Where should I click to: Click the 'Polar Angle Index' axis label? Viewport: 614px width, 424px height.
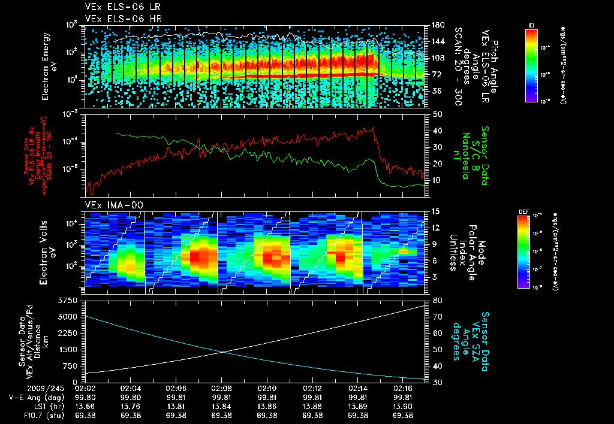(x=466, y=253)
